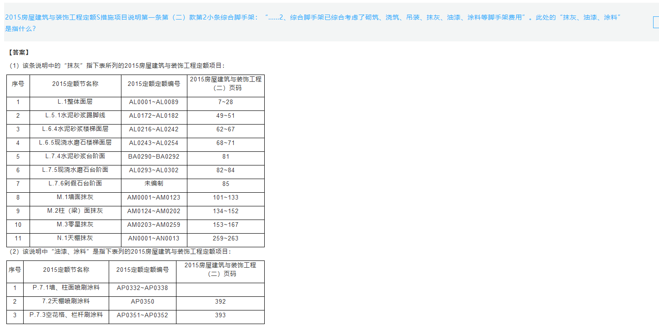
Task: Click the sentence introducing the “抹灰” table
Action: [x=116, y=65]
